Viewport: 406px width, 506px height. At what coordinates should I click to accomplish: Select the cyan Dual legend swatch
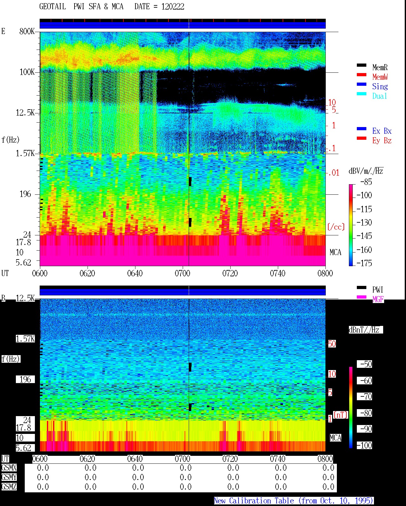pos(362,94)
